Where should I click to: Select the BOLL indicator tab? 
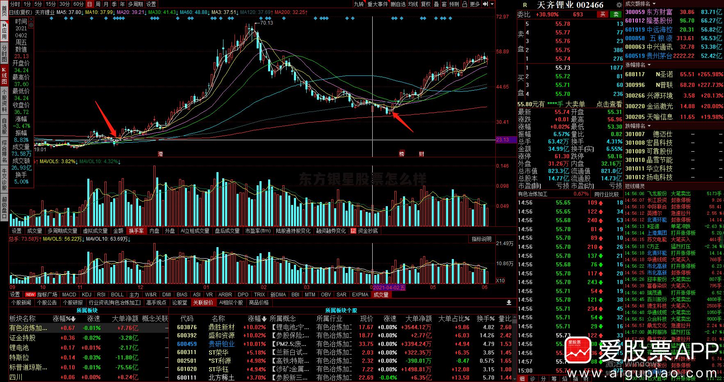pos(117,294)
